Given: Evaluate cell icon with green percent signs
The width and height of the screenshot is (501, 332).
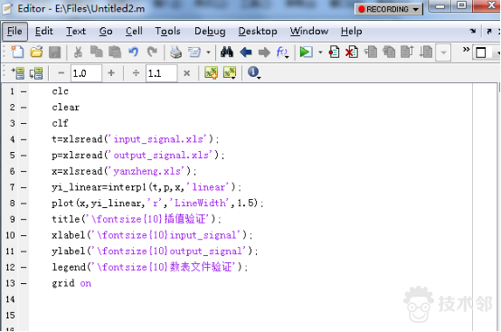Looking at the screenshot, I should [x=212, y=73].
